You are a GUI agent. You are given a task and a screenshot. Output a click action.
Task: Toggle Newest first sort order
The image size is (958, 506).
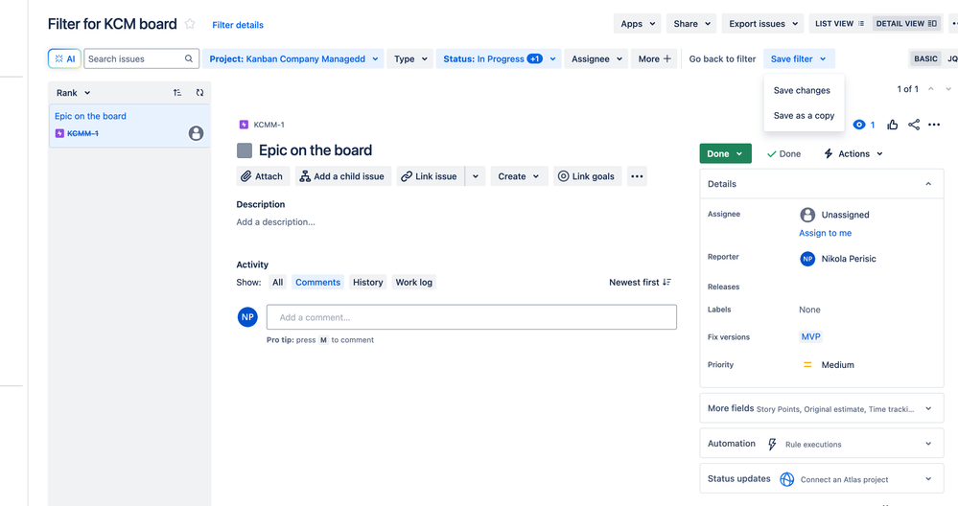tap(640, 282)
